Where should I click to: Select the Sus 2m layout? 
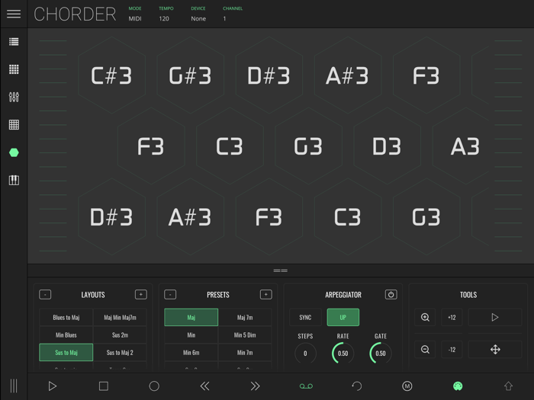click(120, 335)
